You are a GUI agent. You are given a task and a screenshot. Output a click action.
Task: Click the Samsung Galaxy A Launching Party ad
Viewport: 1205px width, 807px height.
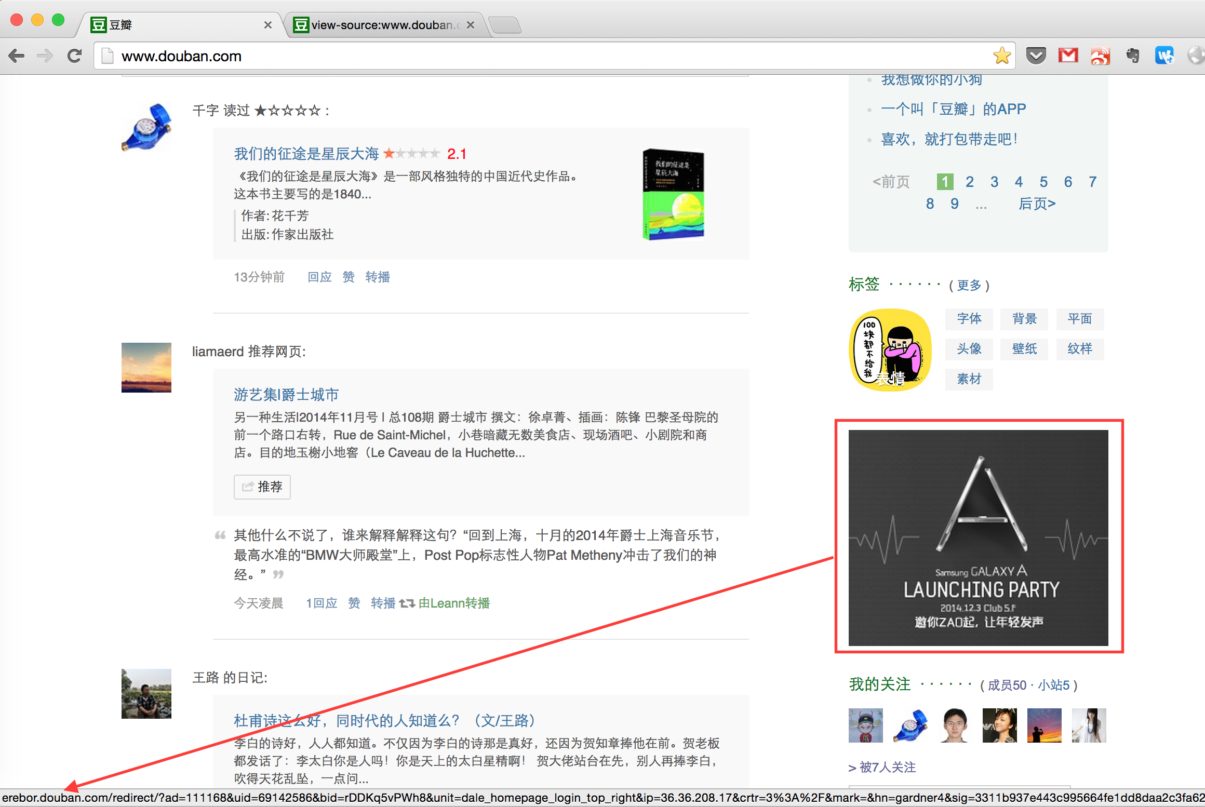coord(979,537)
